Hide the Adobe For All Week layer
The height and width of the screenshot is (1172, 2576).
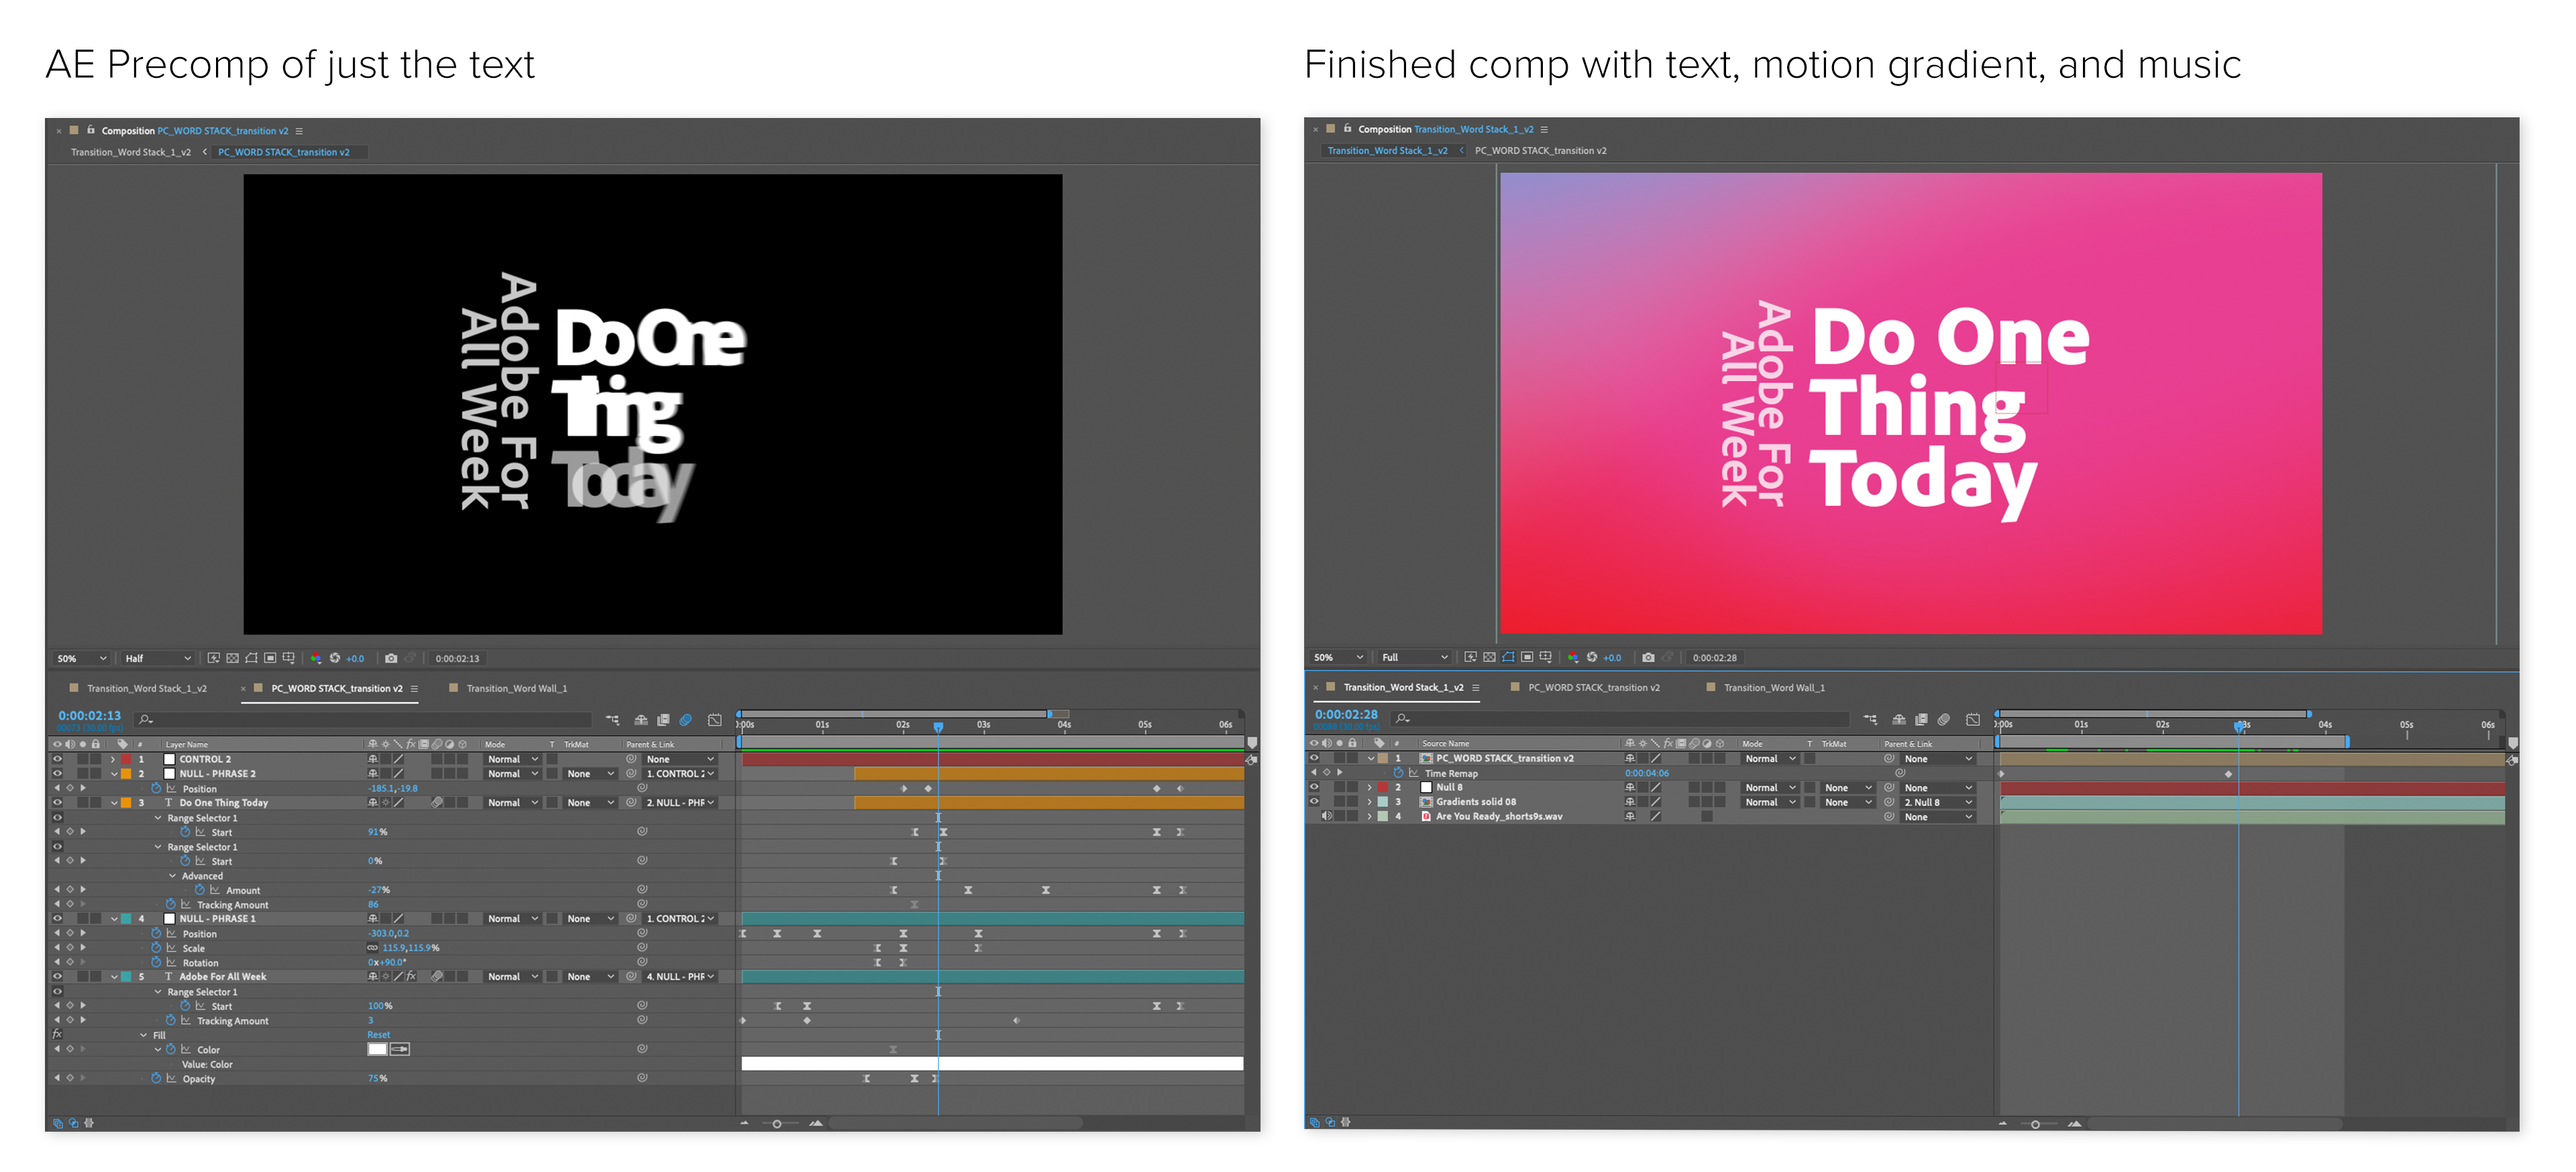point(57,976)
